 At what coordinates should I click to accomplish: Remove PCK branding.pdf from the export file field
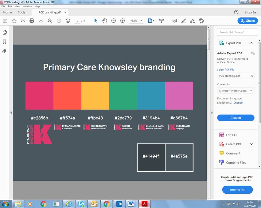click(252, 76)
